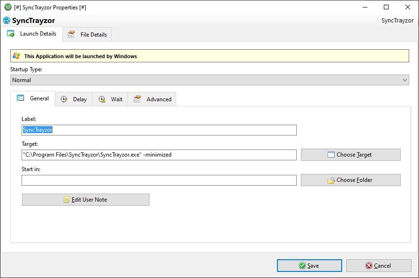
Task: Save the SyncTrayzor launch settings
Action: pyautogui.click(x=309, y=265)
